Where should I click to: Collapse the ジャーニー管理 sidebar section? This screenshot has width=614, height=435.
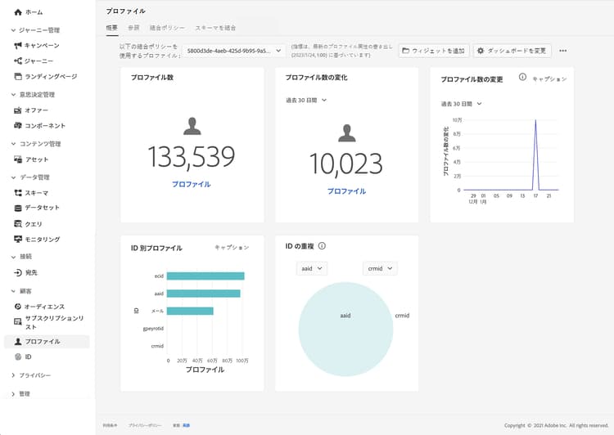tap(13, 30)
